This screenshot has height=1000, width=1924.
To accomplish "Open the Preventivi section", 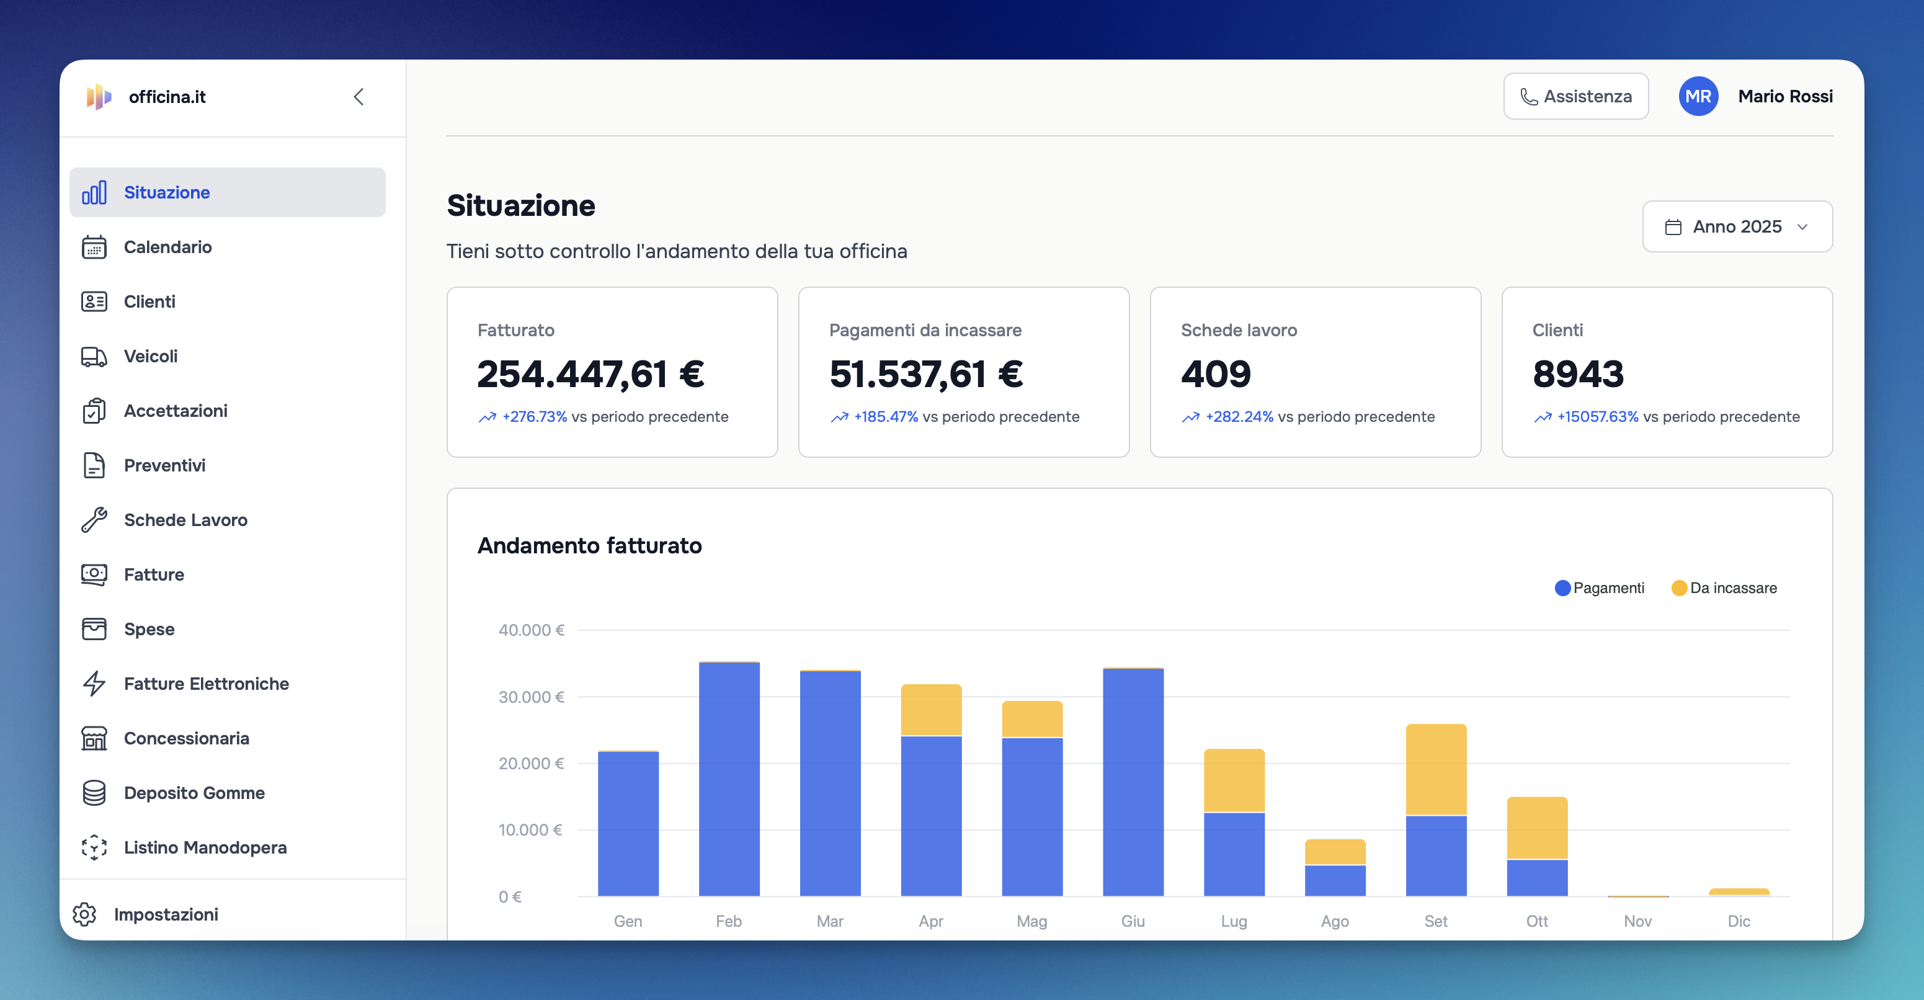I will point(164,465).
